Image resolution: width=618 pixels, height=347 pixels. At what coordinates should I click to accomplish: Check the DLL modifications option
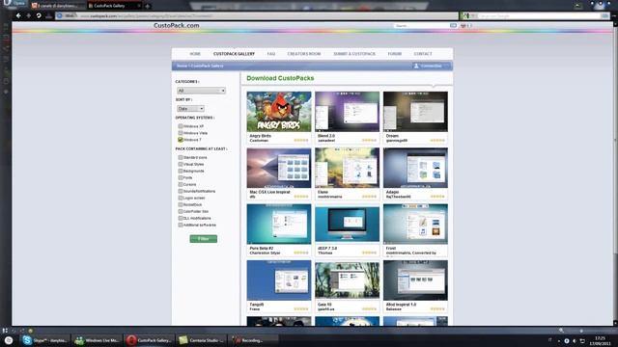coord(181,218)
